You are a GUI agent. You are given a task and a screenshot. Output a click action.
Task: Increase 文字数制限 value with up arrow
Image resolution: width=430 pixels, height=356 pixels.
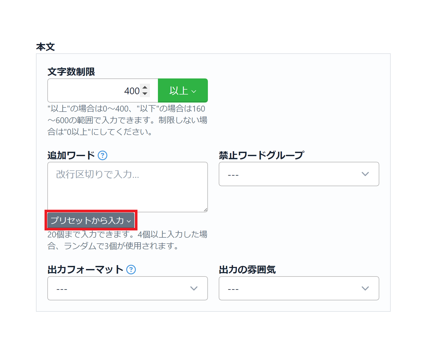pos(145,88)
